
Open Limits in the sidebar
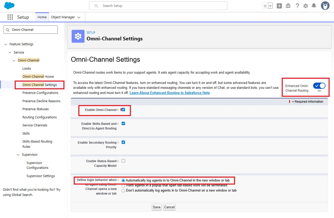click(x=27, y=68)
